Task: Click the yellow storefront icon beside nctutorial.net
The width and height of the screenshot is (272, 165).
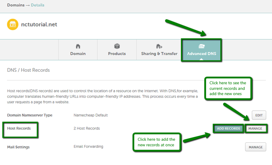Action: tap(13, 25)
